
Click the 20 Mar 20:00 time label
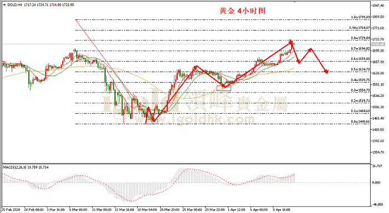(169, 210)
